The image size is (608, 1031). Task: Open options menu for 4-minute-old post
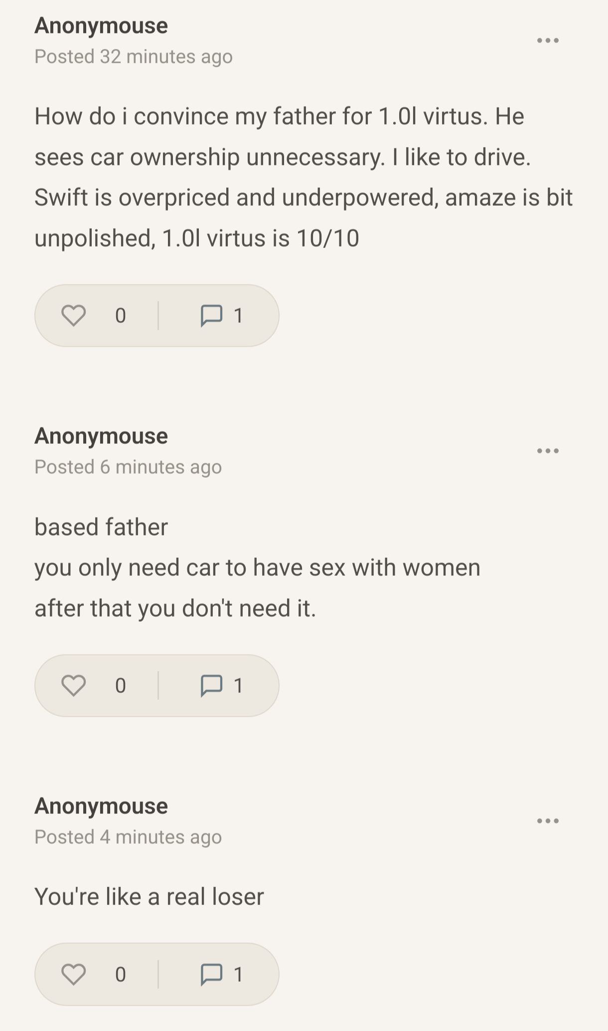click(548, 821)
